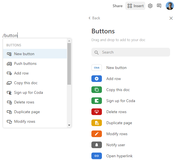This screenshot has width=177, height=160.
Task: Open the Insert panel button
Action: pyautogui.click(x=135, y=6)
